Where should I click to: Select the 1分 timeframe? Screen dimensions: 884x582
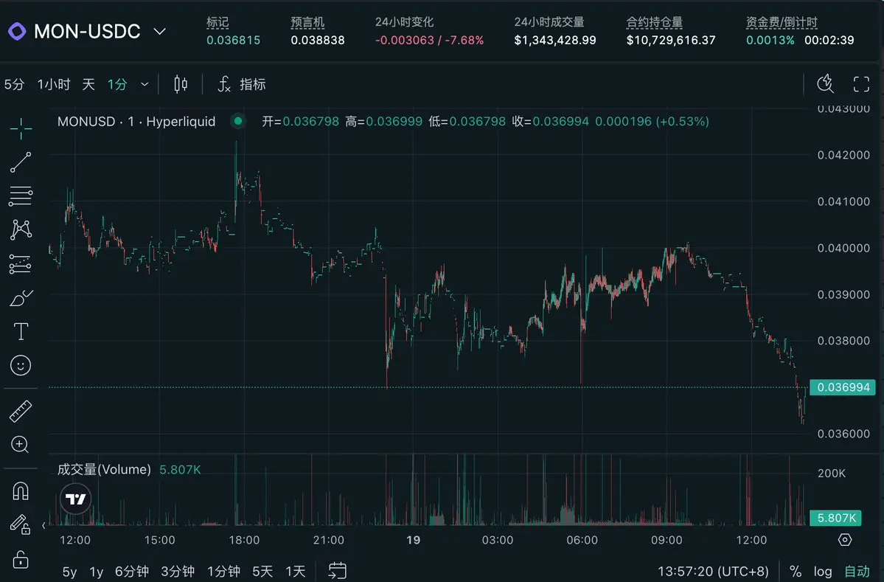coord(117,85)
